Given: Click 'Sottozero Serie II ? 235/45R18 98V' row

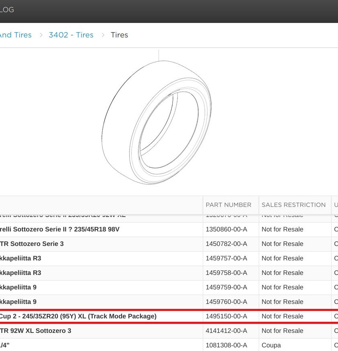Looking at the screenshot, I should pos(169,229).
